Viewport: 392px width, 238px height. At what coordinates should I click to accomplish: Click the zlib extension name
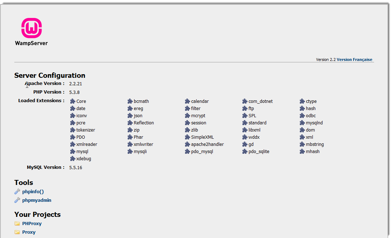pos(194,130)
